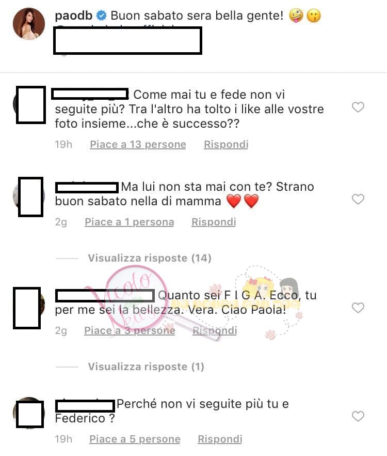387x456 pixels.
Task: Expand Visualizza risposte (14)
Action: [150, 258]
